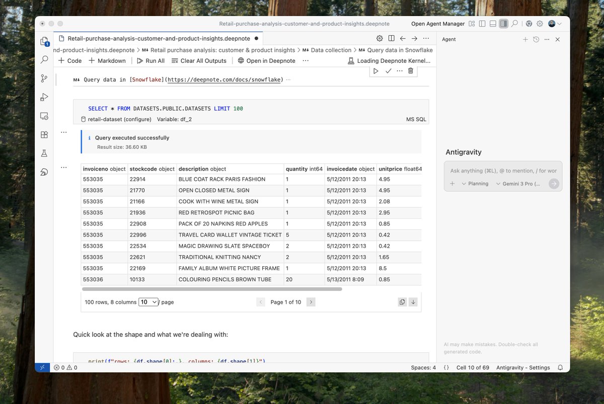The image size is (604, 404).
Task: Download the table results with arrow icon
Action: pyautogui.click(x=413, y=302)
